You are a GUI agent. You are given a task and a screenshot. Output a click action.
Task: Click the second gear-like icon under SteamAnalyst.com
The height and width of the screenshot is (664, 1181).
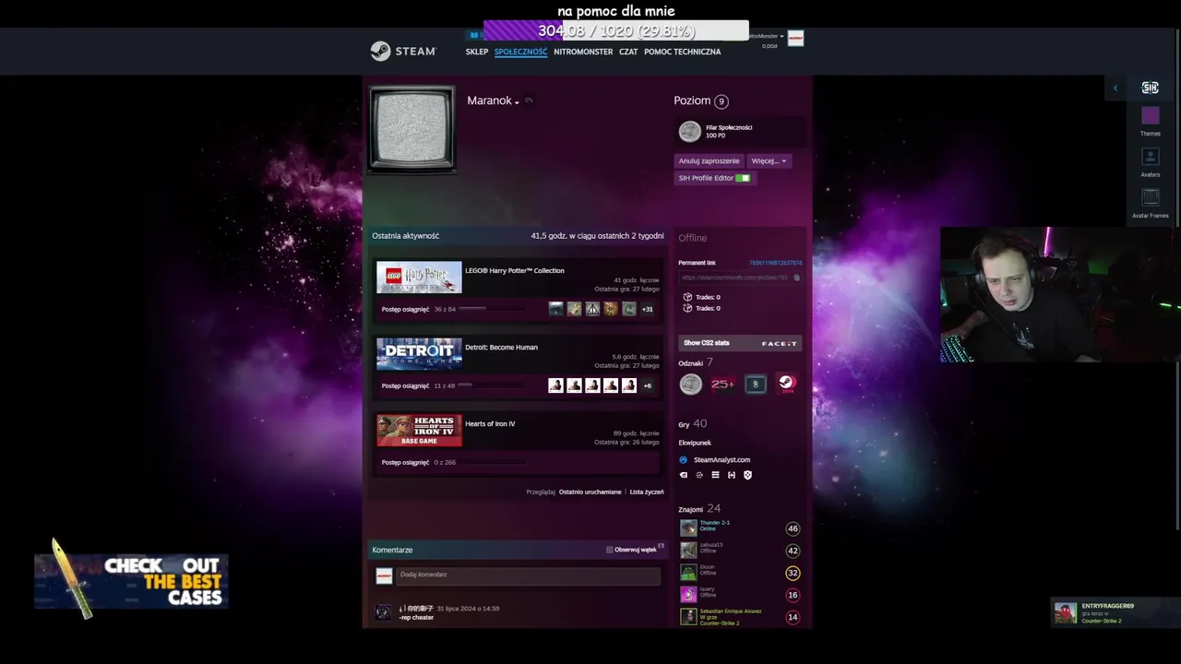tap(699, 475)
